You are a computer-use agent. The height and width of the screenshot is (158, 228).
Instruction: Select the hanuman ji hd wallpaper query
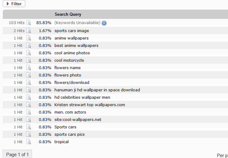[97, 90]
